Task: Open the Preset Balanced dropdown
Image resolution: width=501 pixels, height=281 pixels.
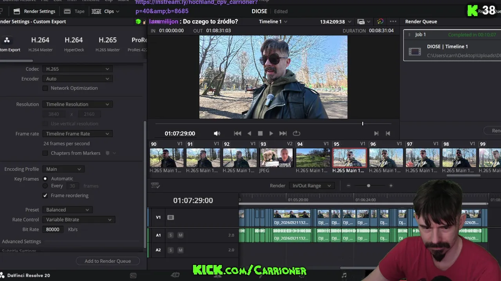Action: 67,210
